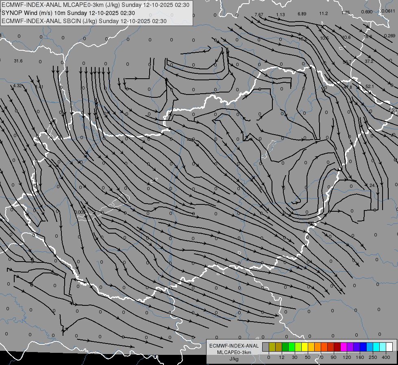Select the orange-red legend swatch

(324, 347)
